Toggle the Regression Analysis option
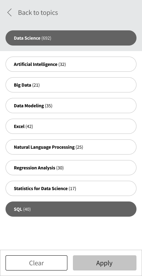This screenshot has height=276, width=142. tap(71, 168)
